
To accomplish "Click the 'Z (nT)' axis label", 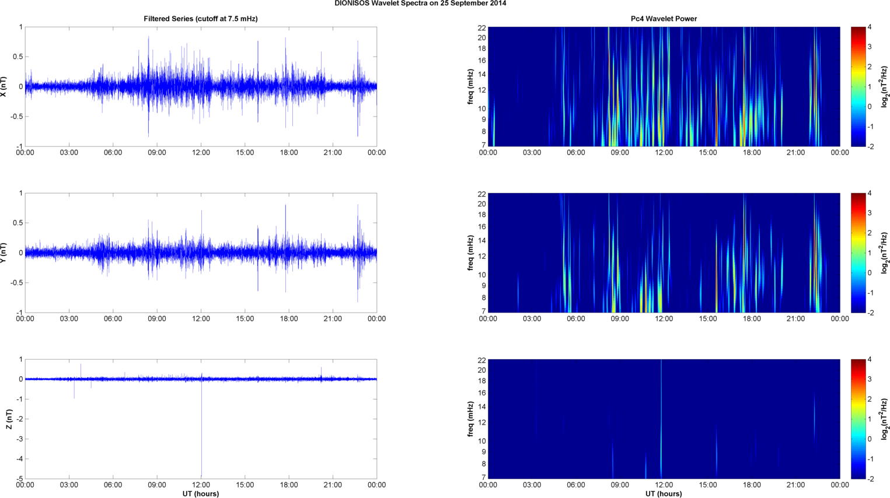I will tap(9, 419).
